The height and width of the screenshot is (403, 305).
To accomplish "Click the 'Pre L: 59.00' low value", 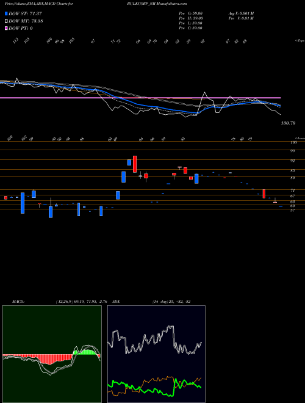I will [x=191, y=23].
